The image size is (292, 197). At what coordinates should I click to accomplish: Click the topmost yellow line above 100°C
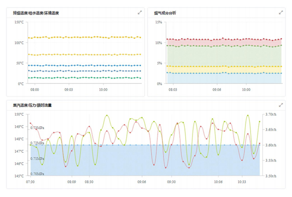point(82,37)
